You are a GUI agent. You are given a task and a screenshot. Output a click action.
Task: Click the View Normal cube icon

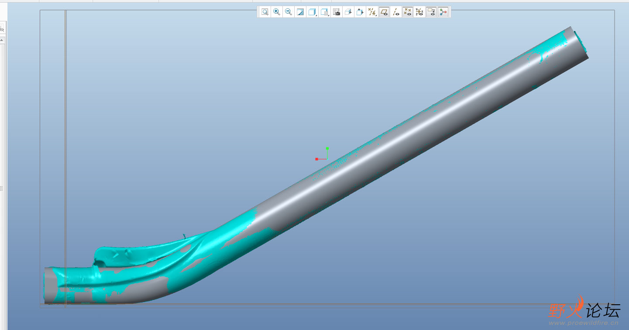(x=348, y=12)
